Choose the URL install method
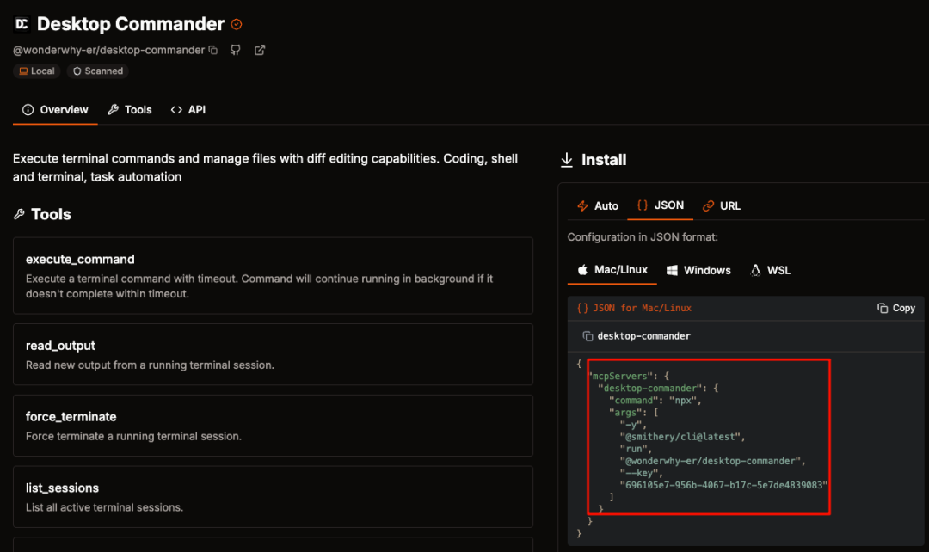Viewport: 929px width, 552px height. [x=721, y=205]
